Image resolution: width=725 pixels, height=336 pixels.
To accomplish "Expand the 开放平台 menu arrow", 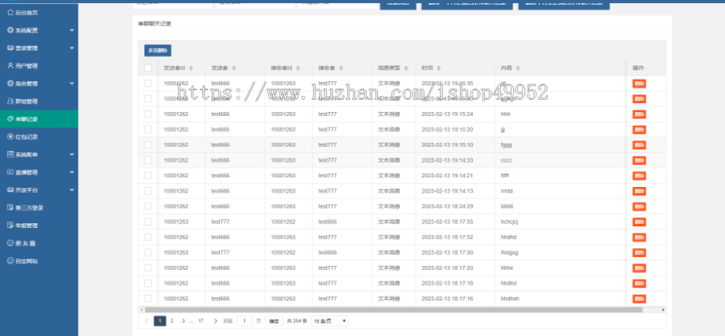I will 72,190.
